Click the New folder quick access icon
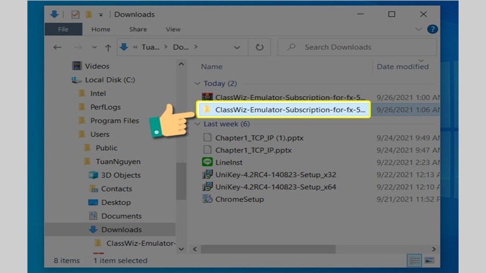 [x=89, y=14]
